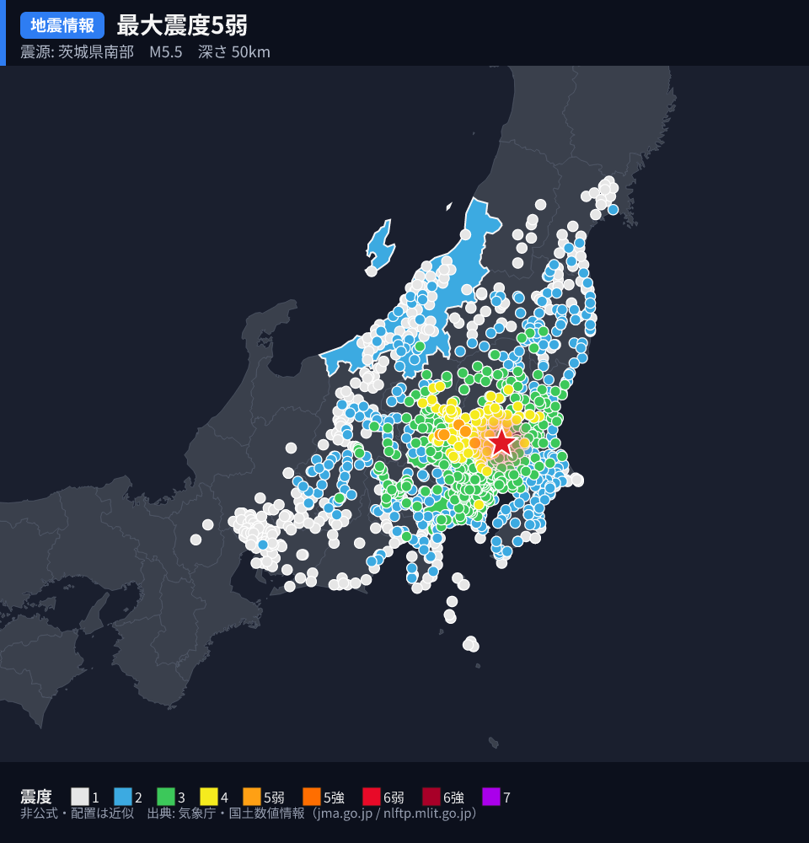Click the blue intensity 2 legend swatch
This screenshot has width=809, height=843.
click(123, 797)
